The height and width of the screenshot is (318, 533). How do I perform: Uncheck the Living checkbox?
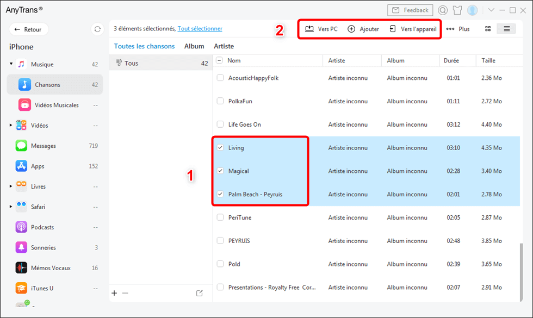pyautogui.click(x=220, y=147)
